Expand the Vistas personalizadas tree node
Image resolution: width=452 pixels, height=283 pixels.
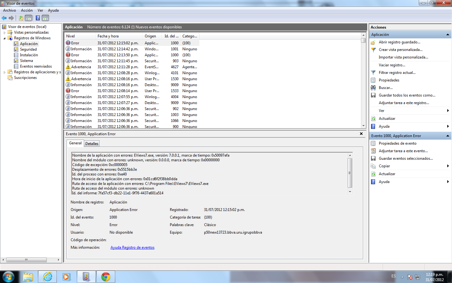point(4,32)
